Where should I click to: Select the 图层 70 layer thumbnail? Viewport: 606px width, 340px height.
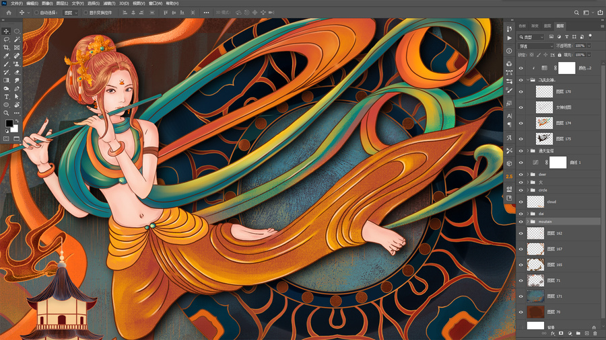(535, 312)
